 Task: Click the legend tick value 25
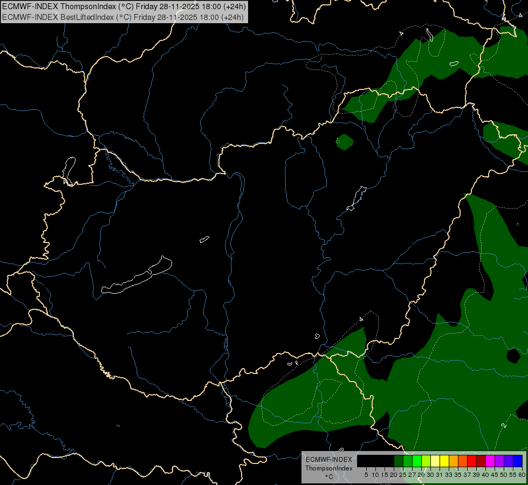pyautogui.click(x=403, y=475)
